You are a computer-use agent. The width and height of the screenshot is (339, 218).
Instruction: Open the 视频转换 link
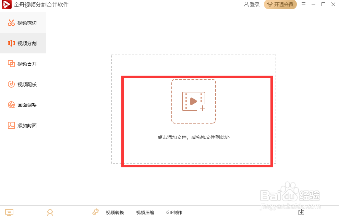tap(115, 213)
